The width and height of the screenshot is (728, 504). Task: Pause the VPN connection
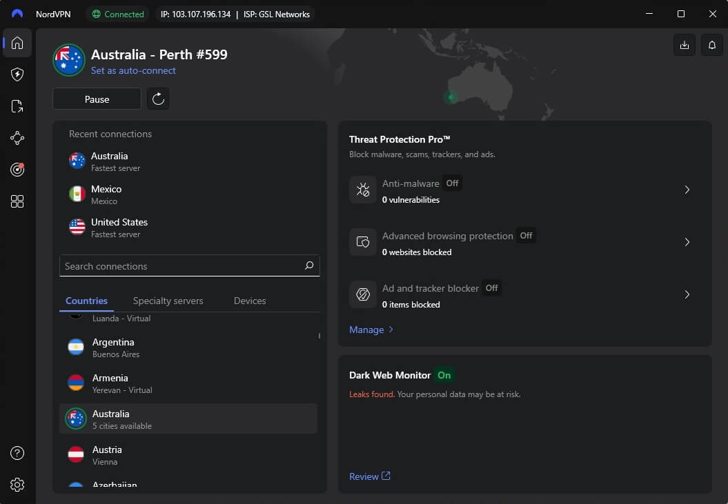coord(97,99)
